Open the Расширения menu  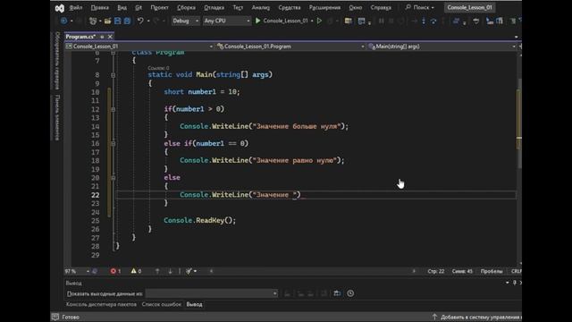324,7
